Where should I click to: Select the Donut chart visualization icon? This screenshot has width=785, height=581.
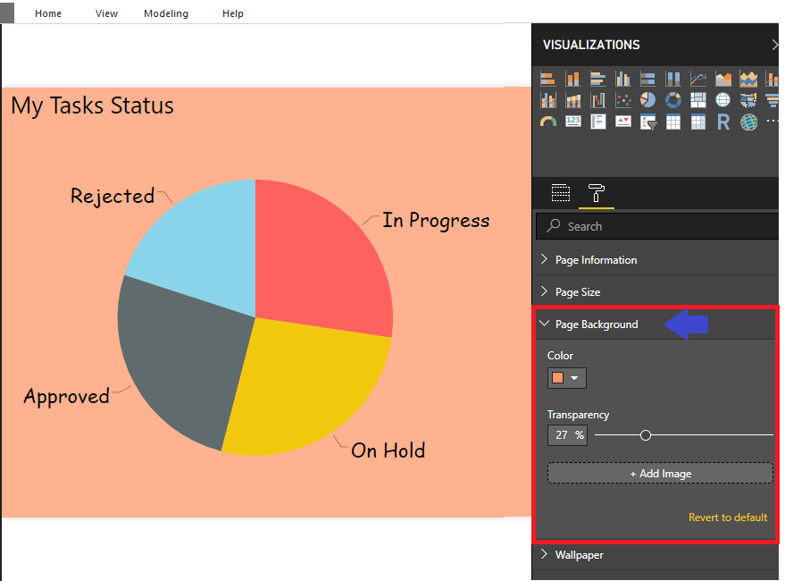click(673, 99)
